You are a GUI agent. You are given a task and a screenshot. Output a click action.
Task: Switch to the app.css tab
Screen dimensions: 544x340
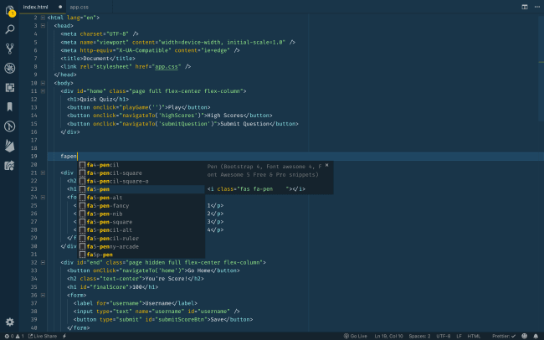click(80, 7)
